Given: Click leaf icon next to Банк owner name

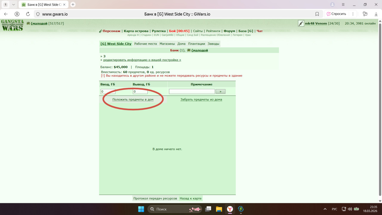Looking at the screenshot, I should click(x=189, y=50).
